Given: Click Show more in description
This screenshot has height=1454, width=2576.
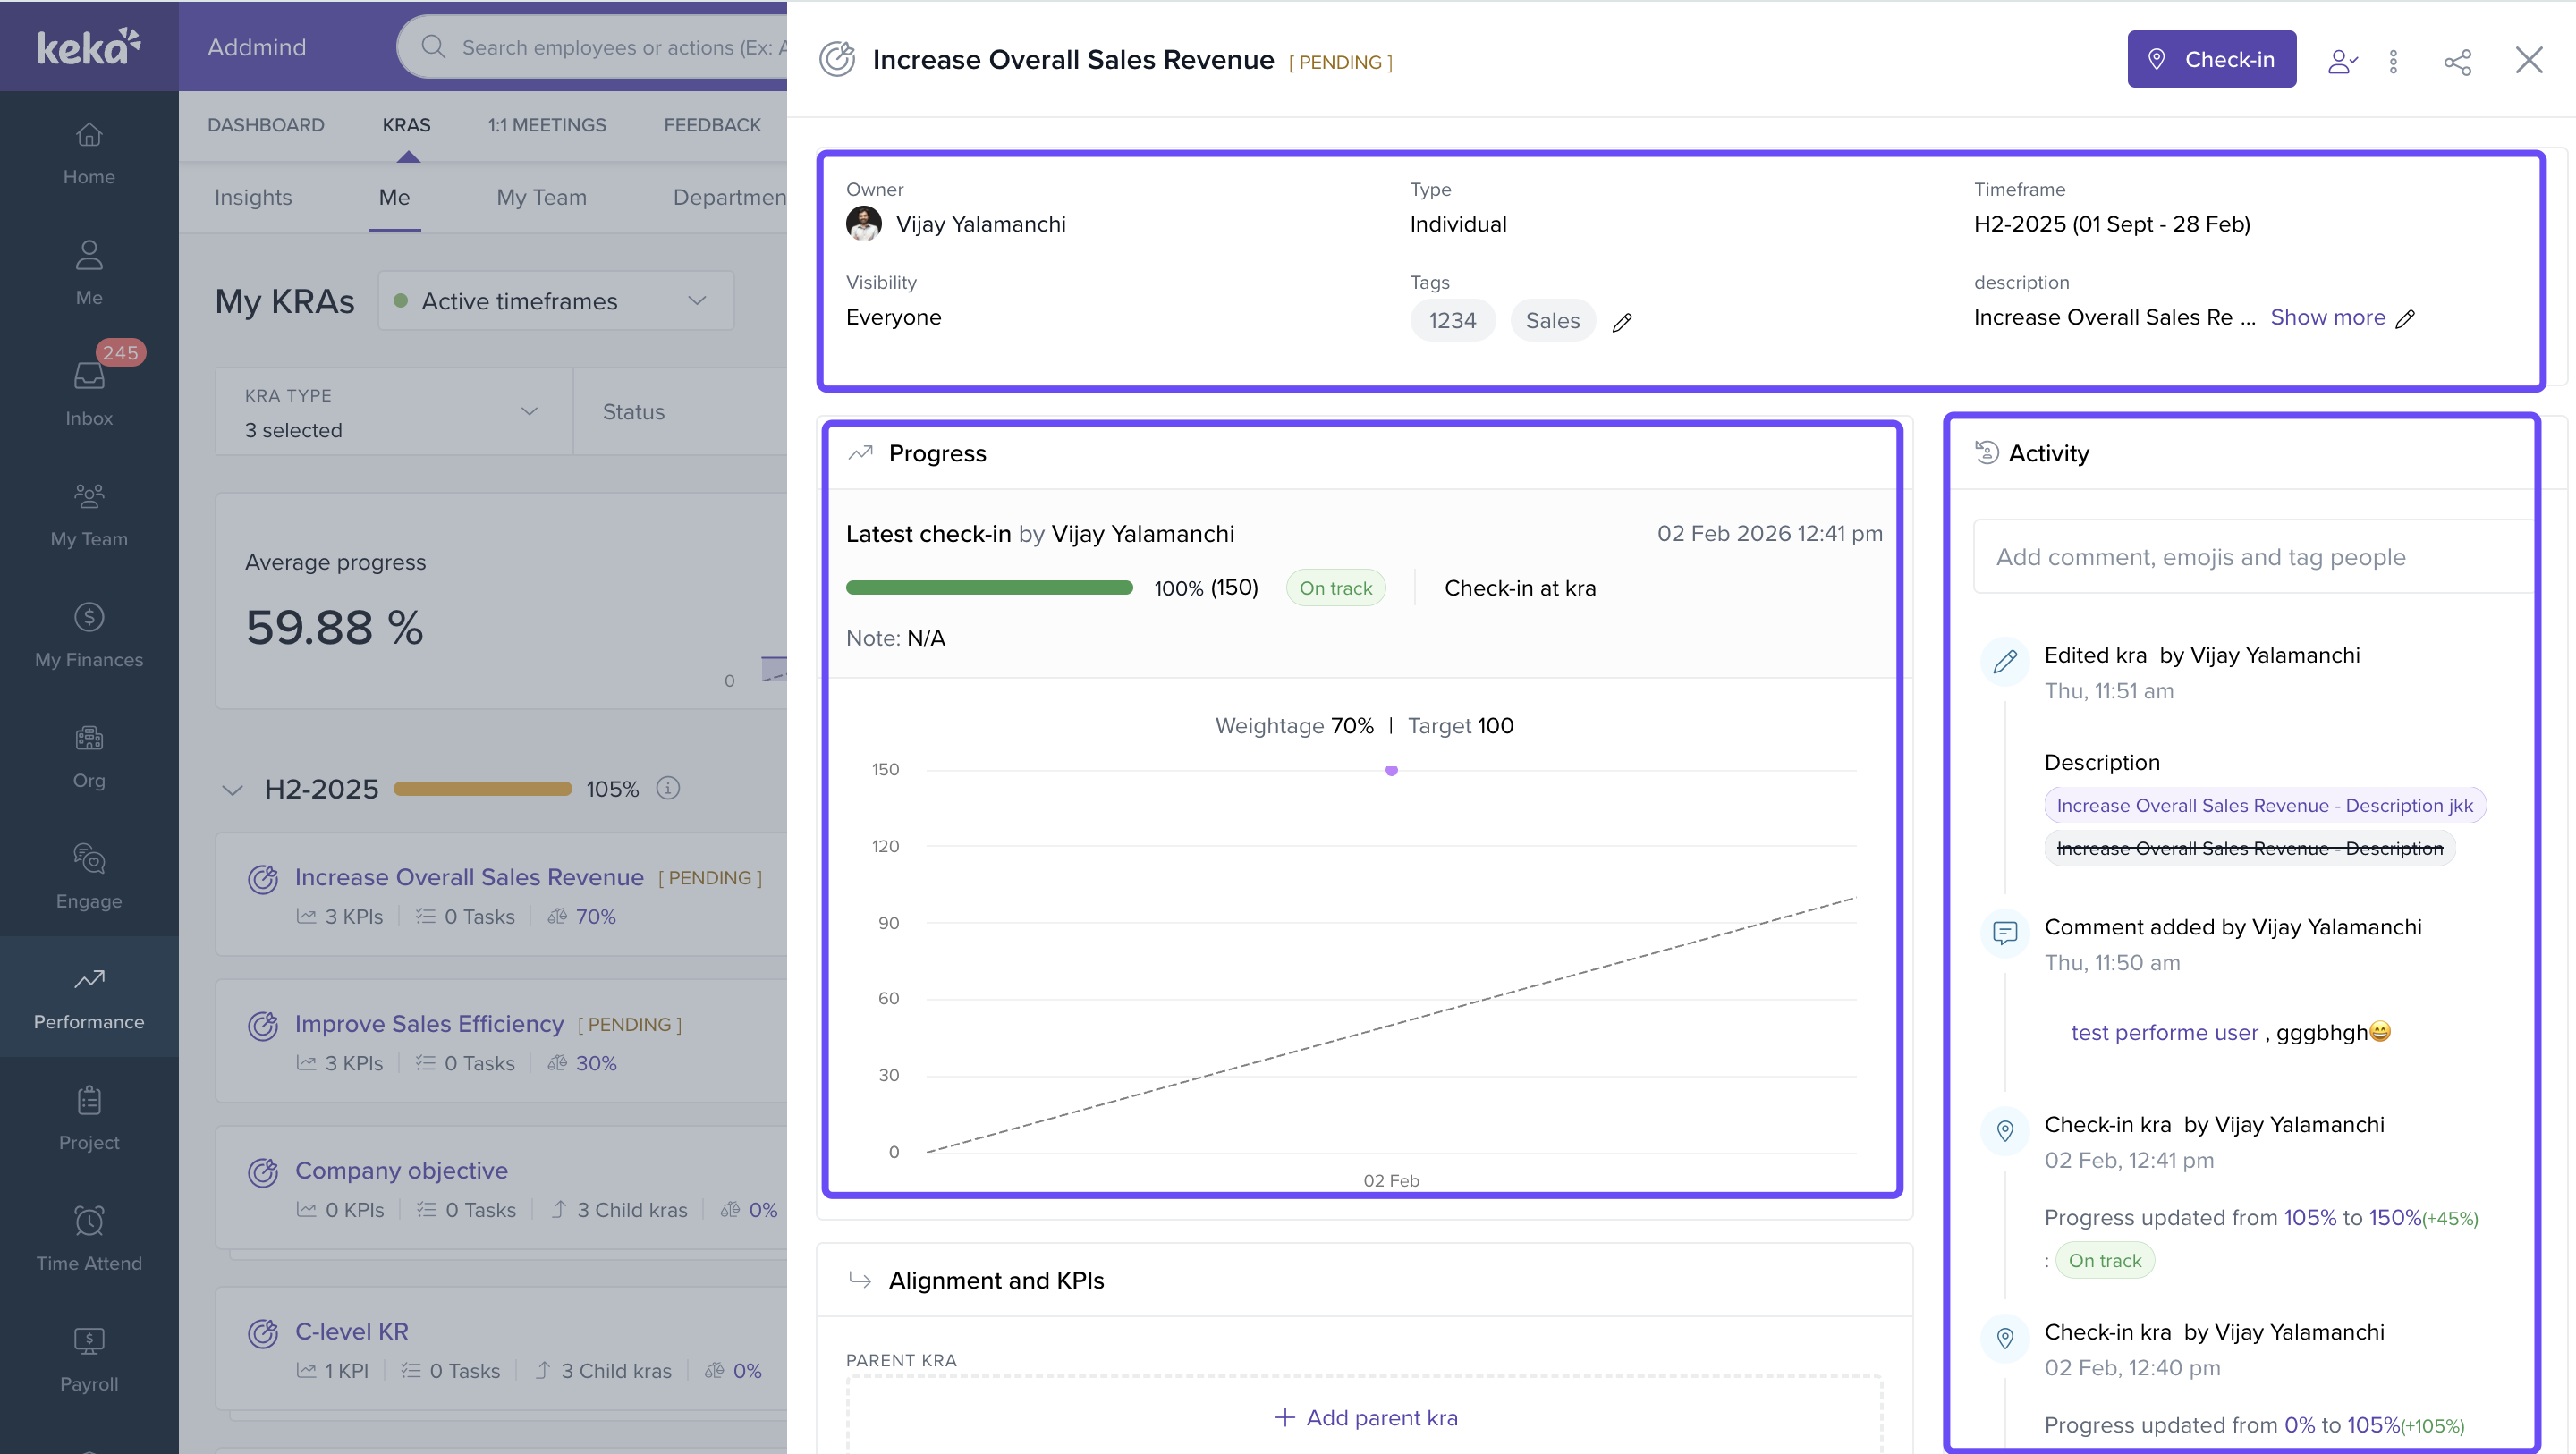Looking at the screenshot, I should [2327, 317].
